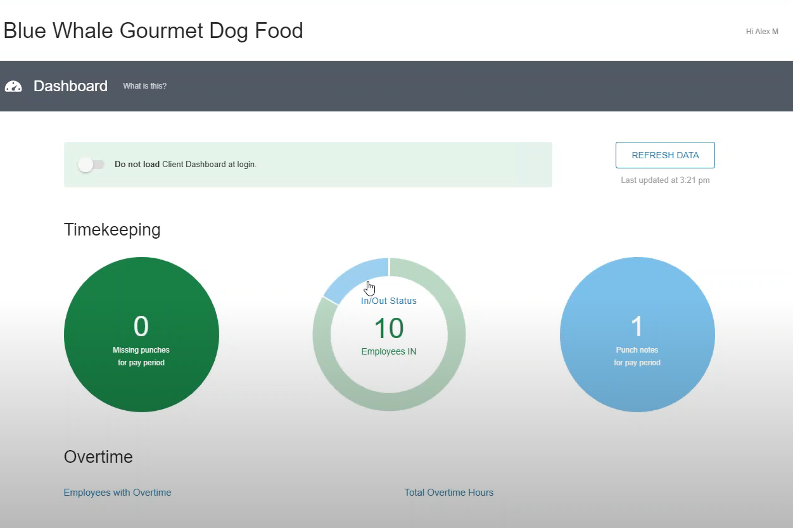Open the Total Overtime Hours link
This screenshot has height=528, width=793.
coord(448,493)
